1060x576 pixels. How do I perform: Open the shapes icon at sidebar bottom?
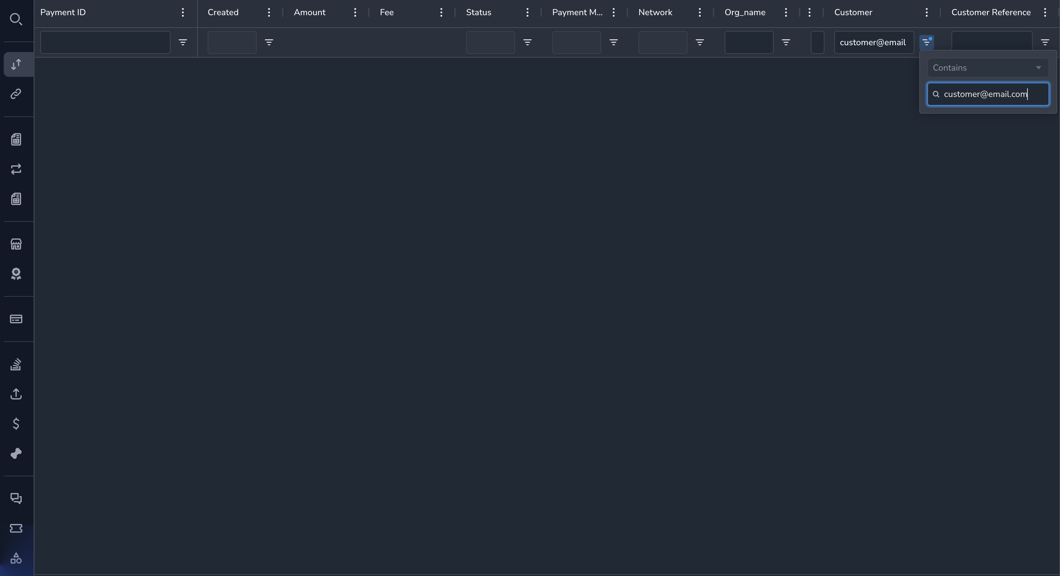point(16,558)
